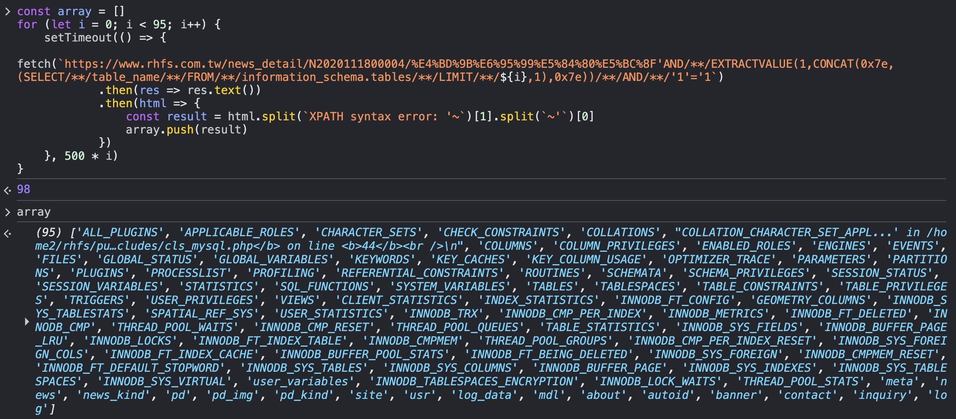Select the 'KEYWORDS' entry
956x419 pixels.
click(382, 260)
